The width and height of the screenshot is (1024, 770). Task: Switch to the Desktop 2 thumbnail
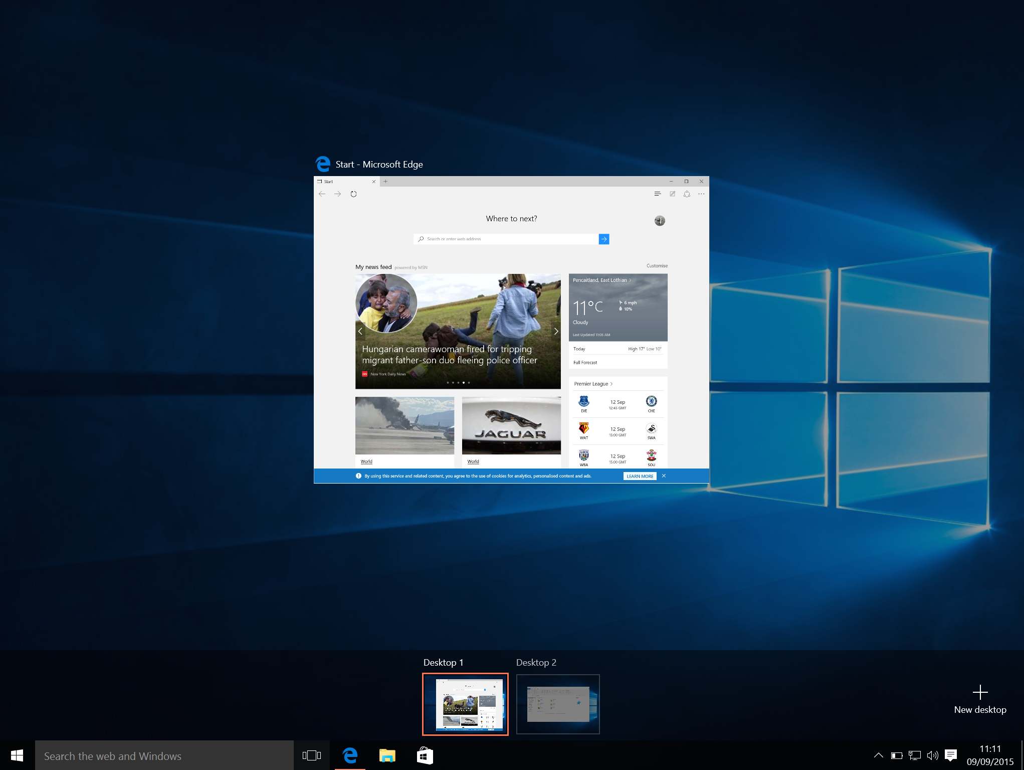pyautogui.click(x=558, y=704)
